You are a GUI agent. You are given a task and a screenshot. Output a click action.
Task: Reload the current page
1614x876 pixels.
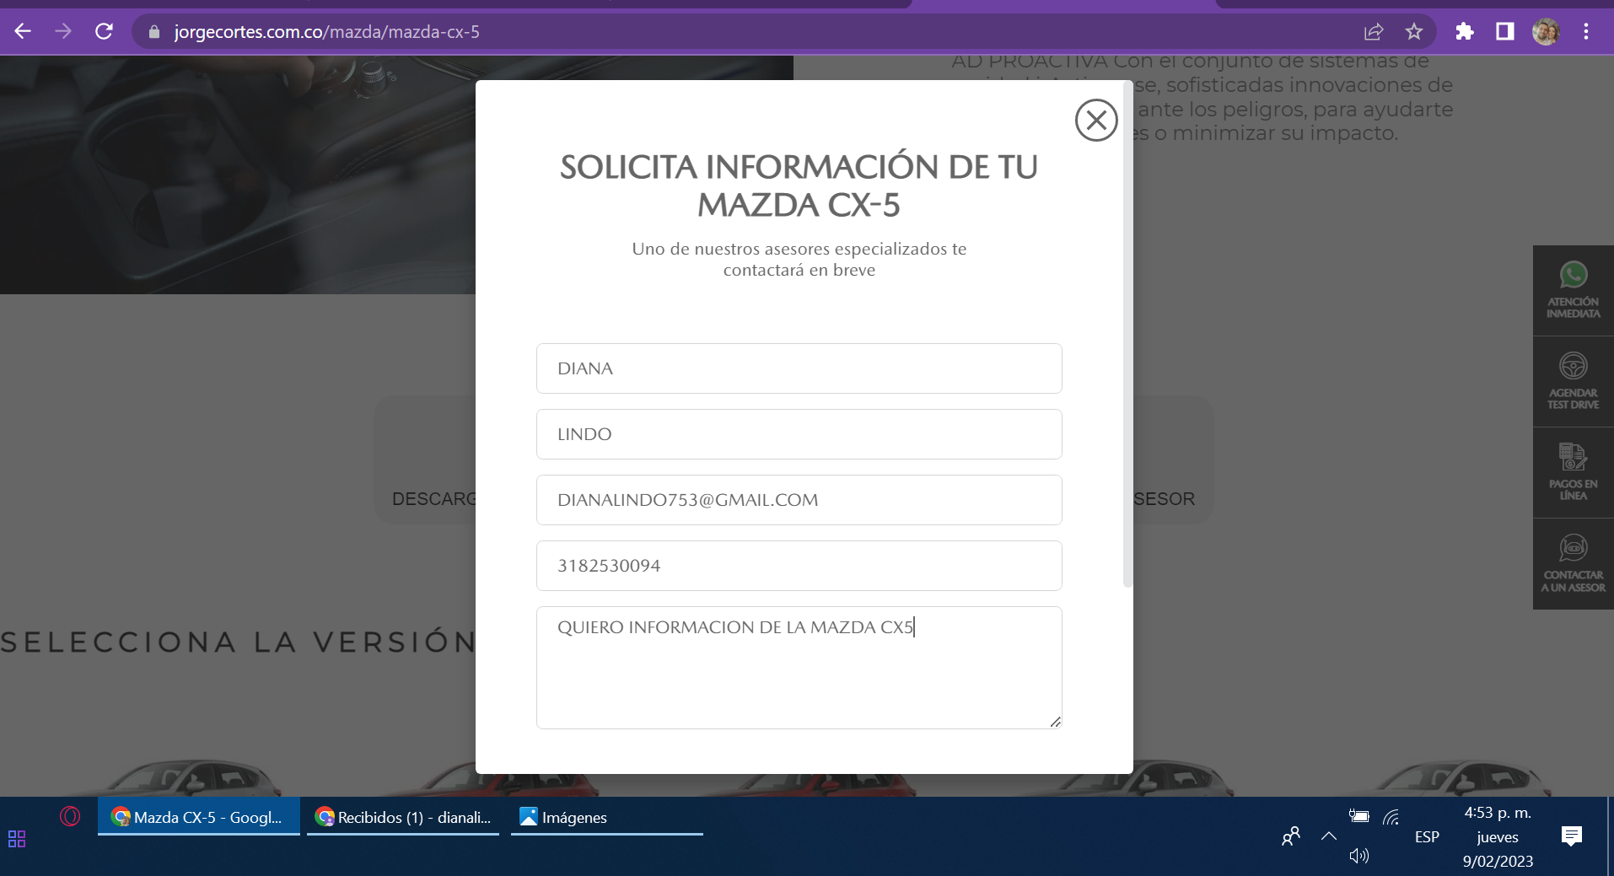pyautogui.click(x=104, y=32)
